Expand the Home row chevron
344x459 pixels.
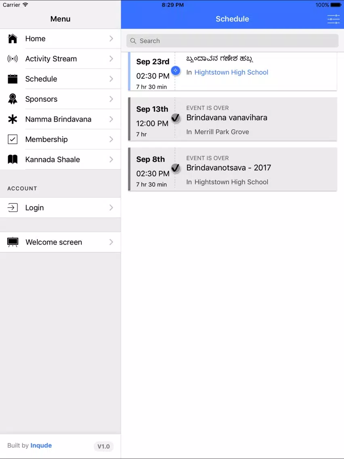click(111, 39)
